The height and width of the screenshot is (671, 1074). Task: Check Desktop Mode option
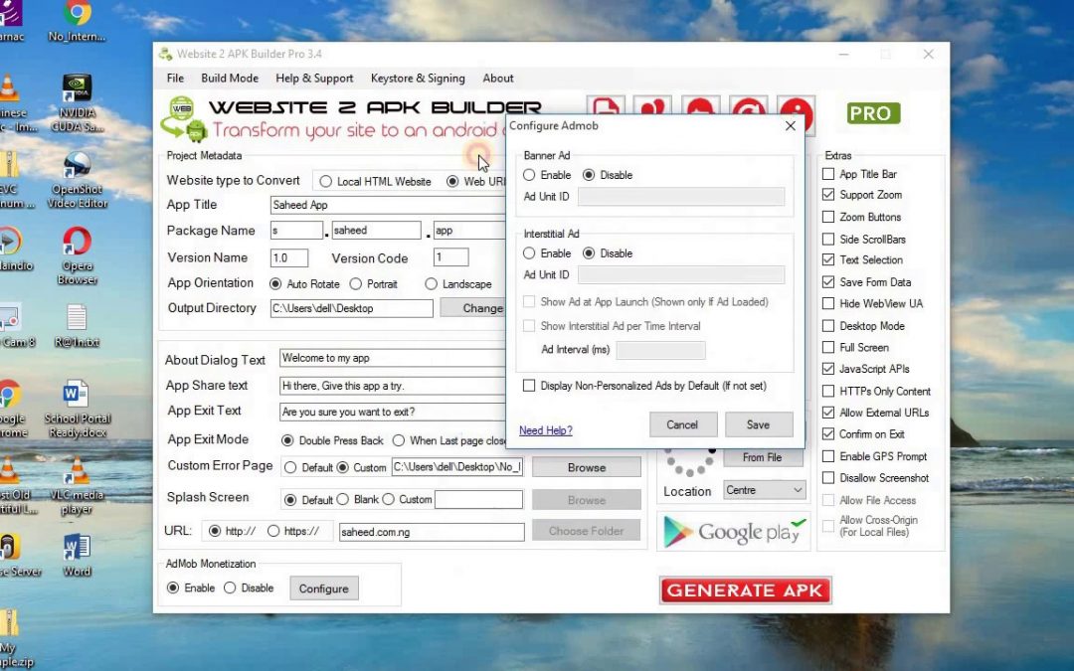click(x=828, y=326)
